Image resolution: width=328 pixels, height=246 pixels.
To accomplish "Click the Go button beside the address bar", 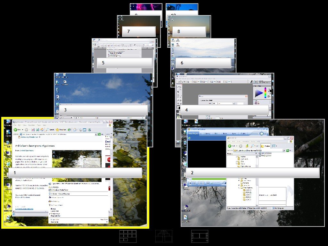I will tap(99, 134).
